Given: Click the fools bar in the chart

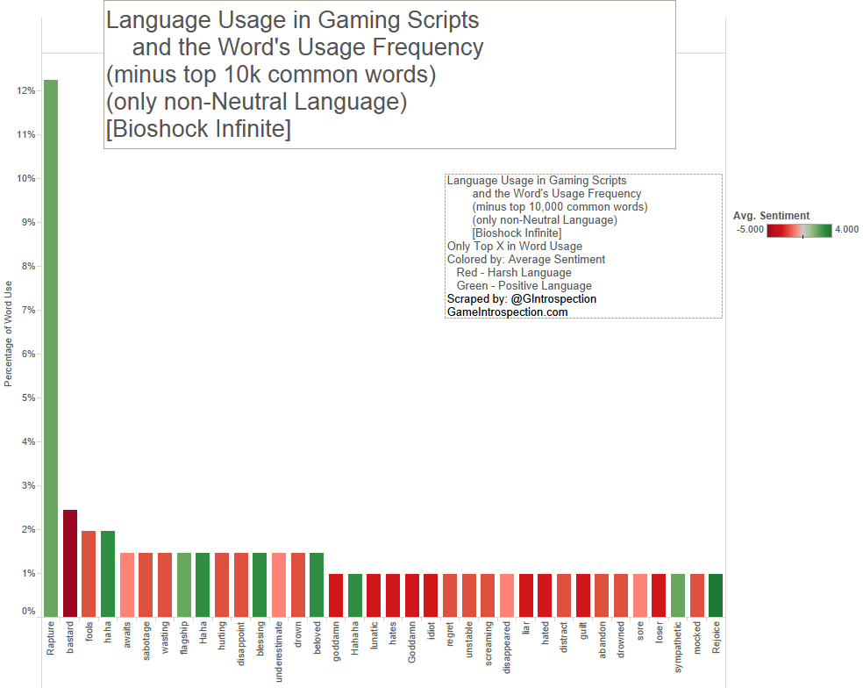Looking at the screenshot, I should [89, 573].
